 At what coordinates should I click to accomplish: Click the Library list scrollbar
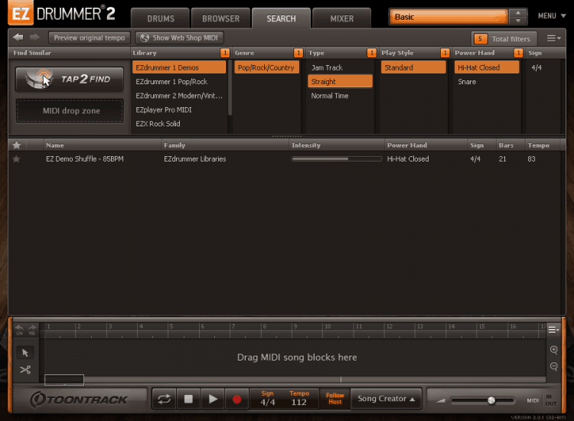(230, 88)
